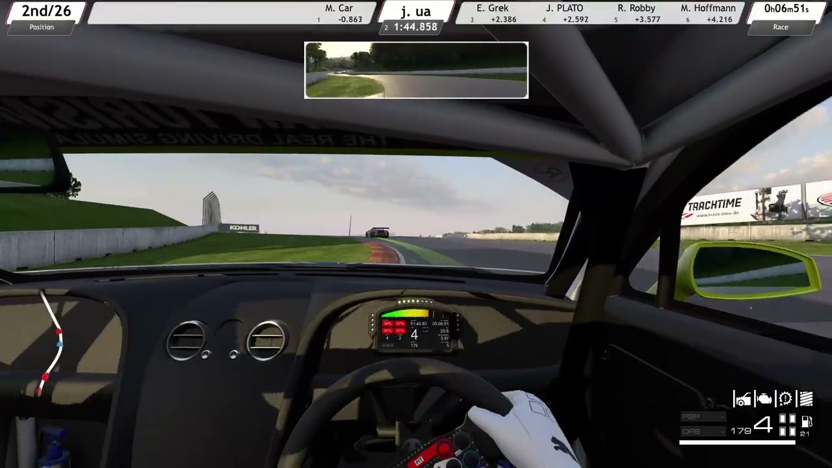This screenshot has width=832, height=468.
Task: Click the P2P indicator box
Action: tap(703, 417)
